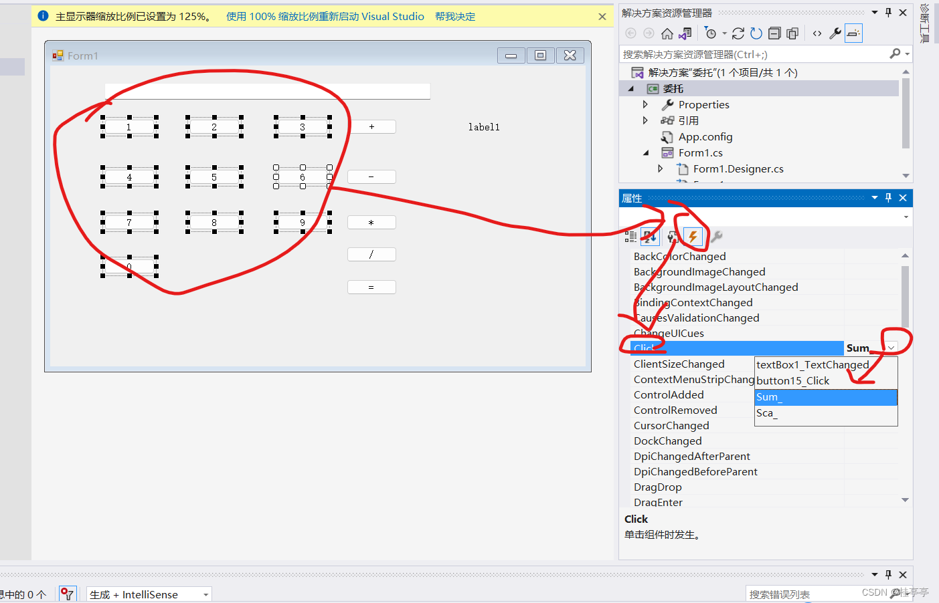The height and width of the screenshot is (603, 939).
Task: Click Solution Explorer back navigation arrow
Action: (x=630, y=33)
